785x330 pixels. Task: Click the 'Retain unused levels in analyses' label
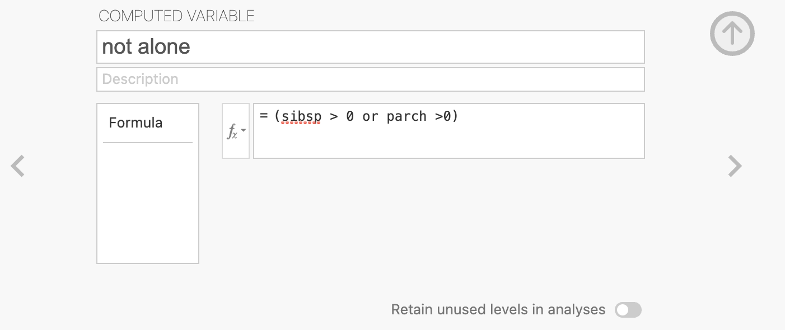point(498,310)
